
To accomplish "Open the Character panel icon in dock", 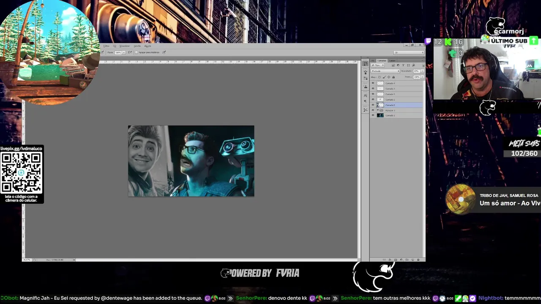I will (365, 95).
